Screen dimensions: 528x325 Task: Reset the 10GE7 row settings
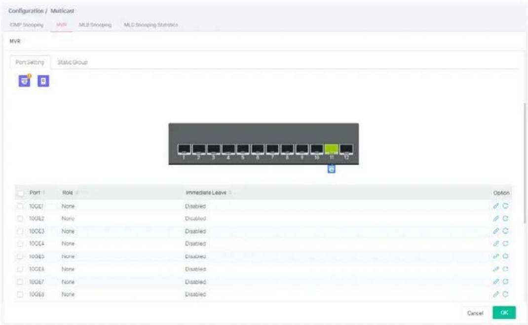click(505, 282)
